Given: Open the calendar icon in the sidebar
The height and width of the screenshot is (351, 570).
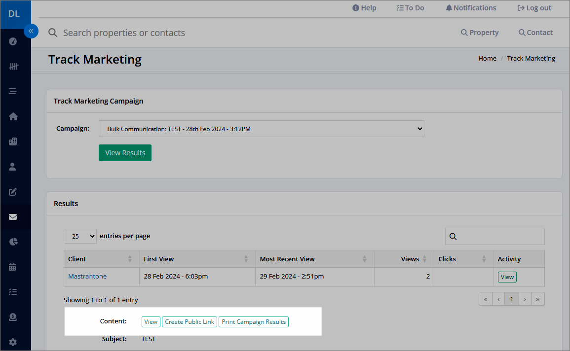Looking at the screenshot, I should [x=12, y=267].
